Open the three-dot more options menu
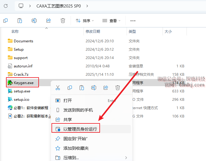The image size is (206, 161). (133, 21)
